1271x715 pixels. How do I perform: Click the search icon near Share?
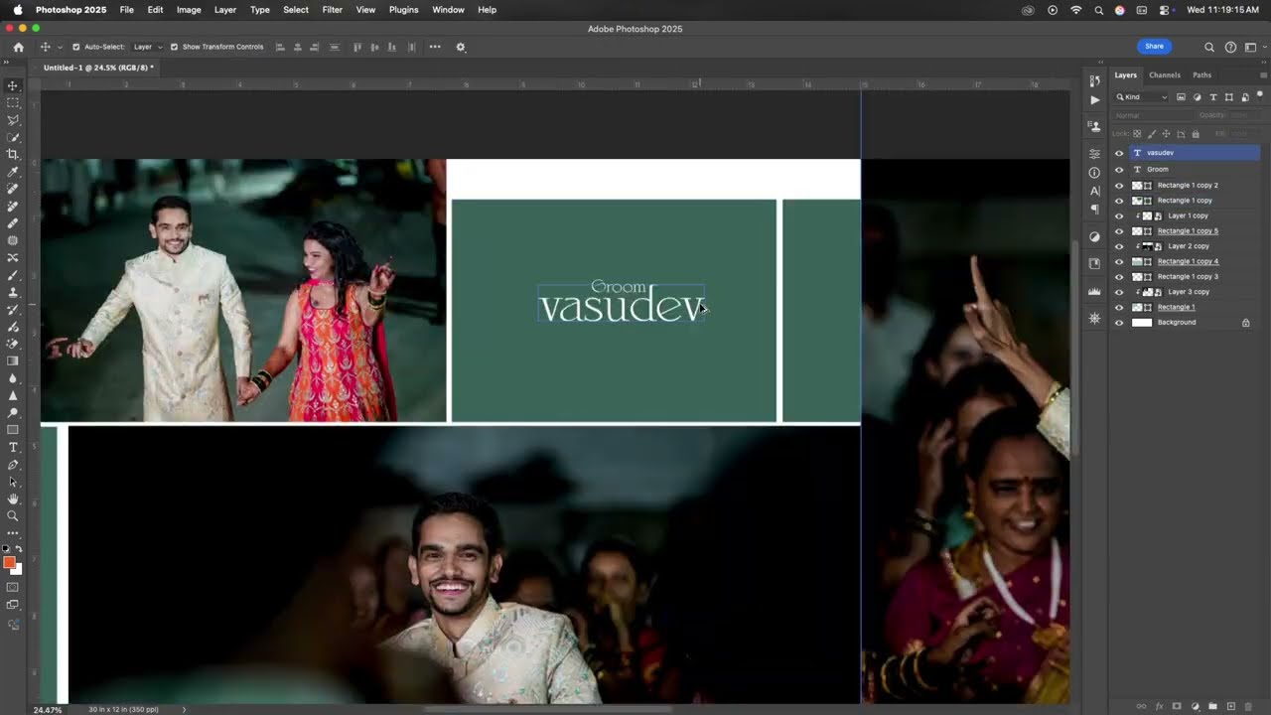(1208, 47)
